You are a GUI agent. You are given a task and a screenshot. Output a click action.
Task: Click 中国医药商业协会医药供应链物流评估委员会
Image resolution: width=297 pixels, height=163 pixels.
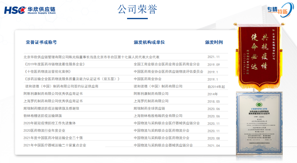pos(168,72)
